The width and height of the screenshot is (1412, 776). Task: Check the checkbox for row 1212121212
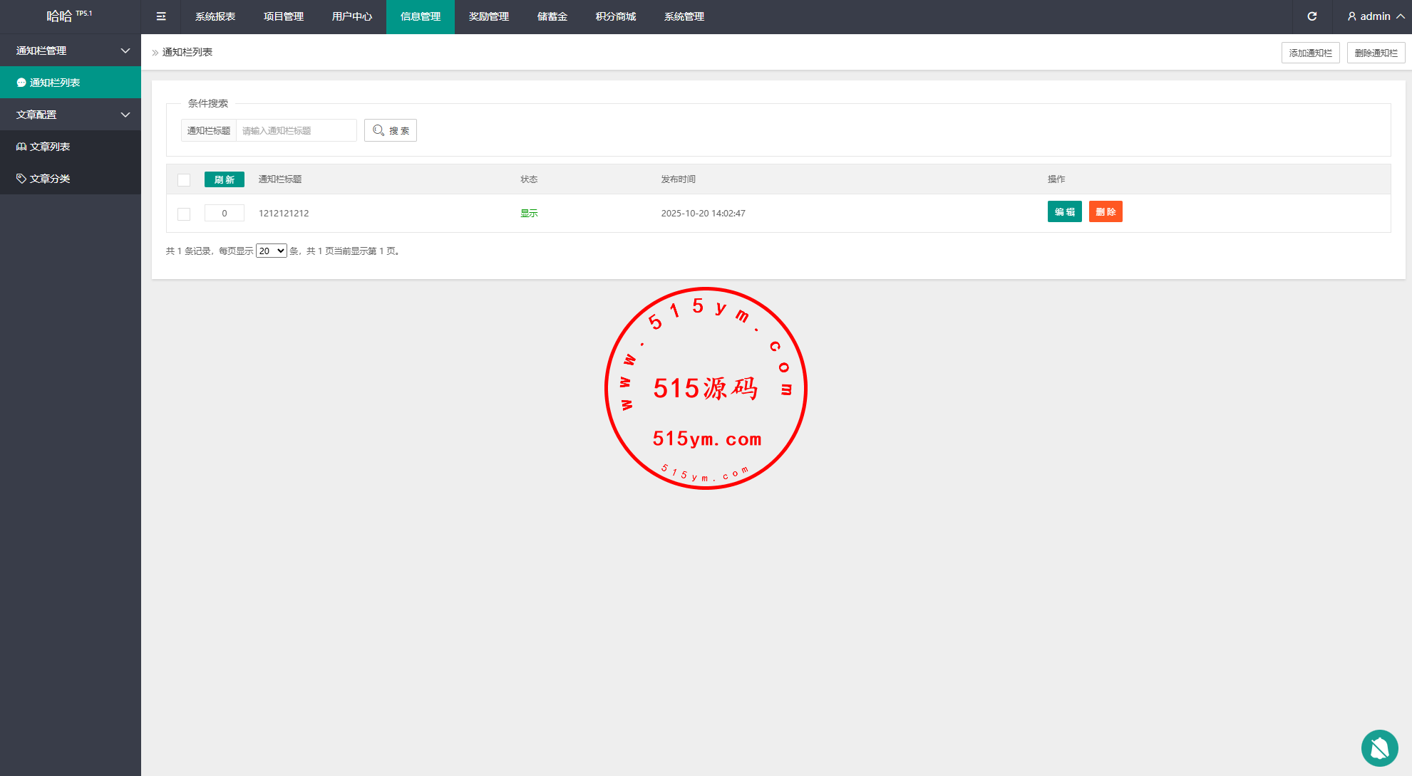[x=184, y=214]
